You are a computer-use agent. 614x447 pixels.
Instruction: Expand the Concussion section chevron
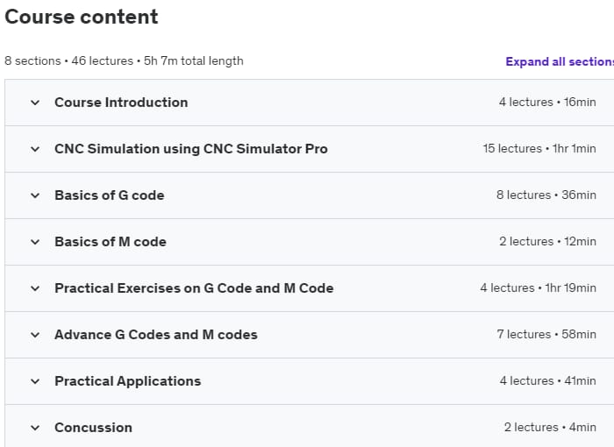click(35, 428)
